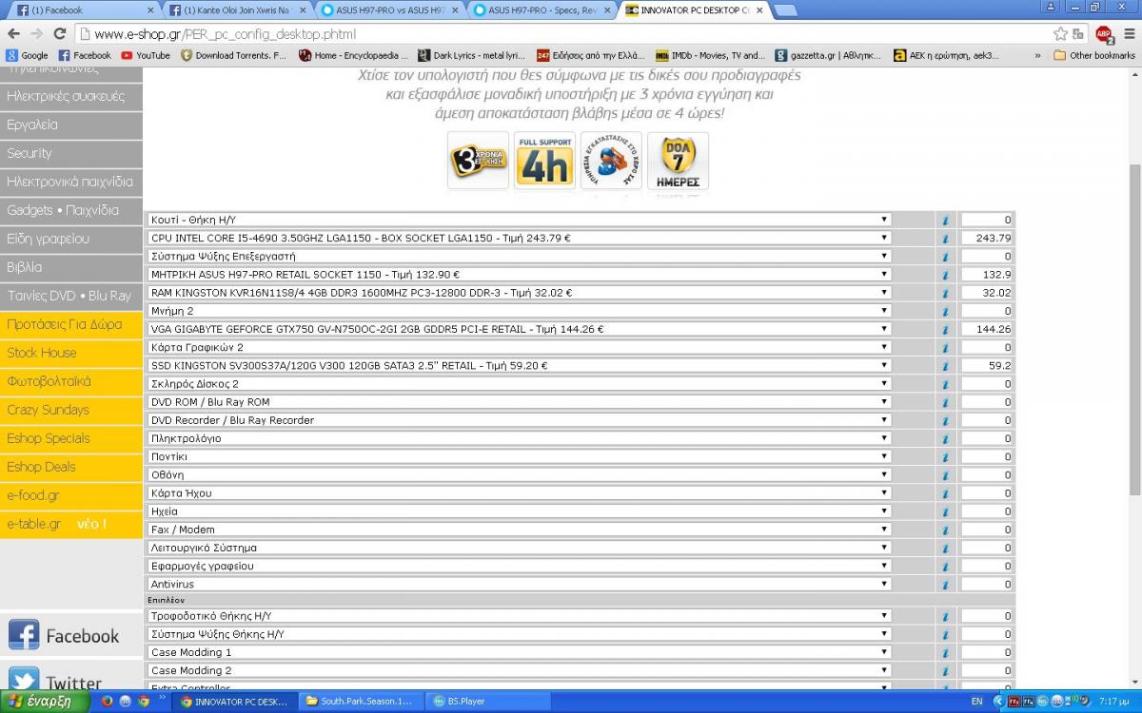
Task: Click the Twitter bird icon in sidebar
Action: [24, 681]
